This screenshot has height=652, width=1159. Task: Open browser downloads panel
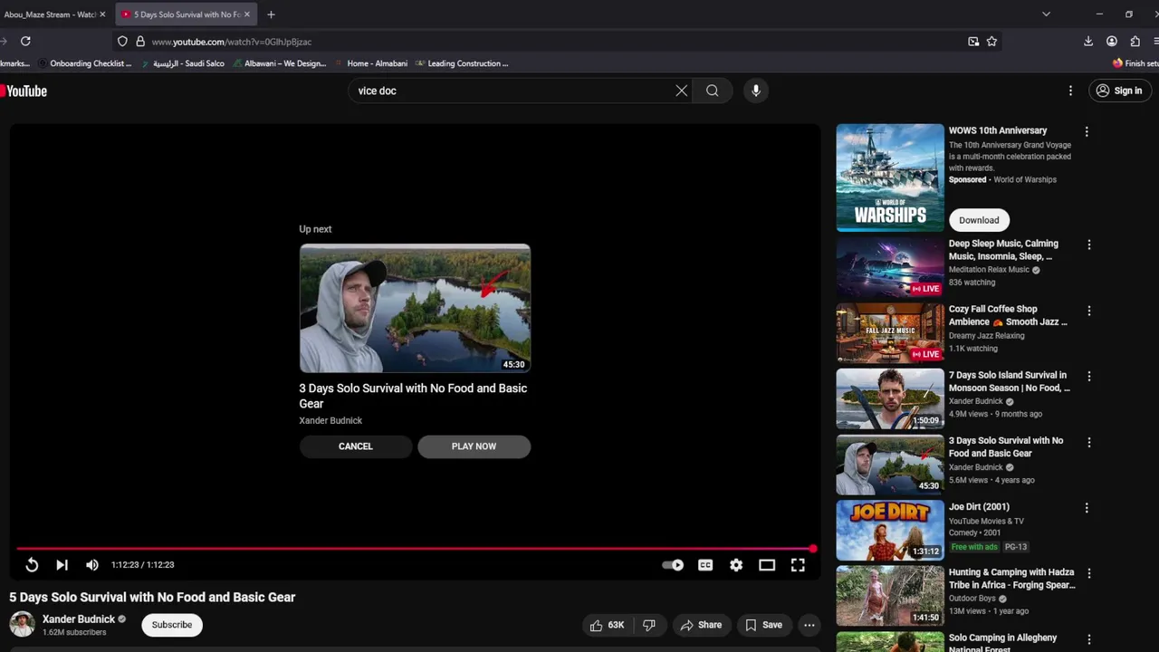(1088, 41)
